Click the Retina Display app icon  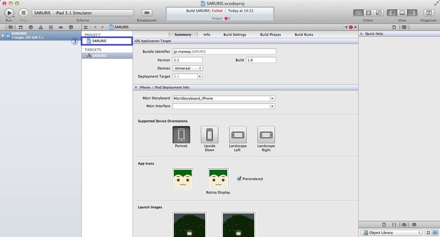pyautogui.click(x=218, y=179)
